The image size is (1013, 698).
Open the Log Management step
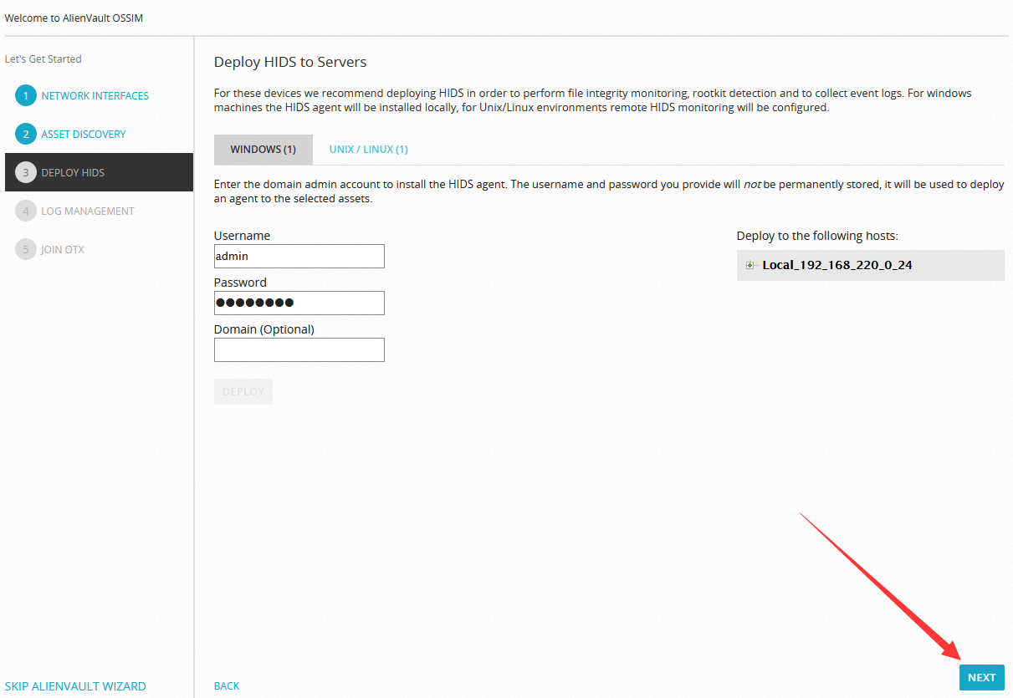[88, 211]
